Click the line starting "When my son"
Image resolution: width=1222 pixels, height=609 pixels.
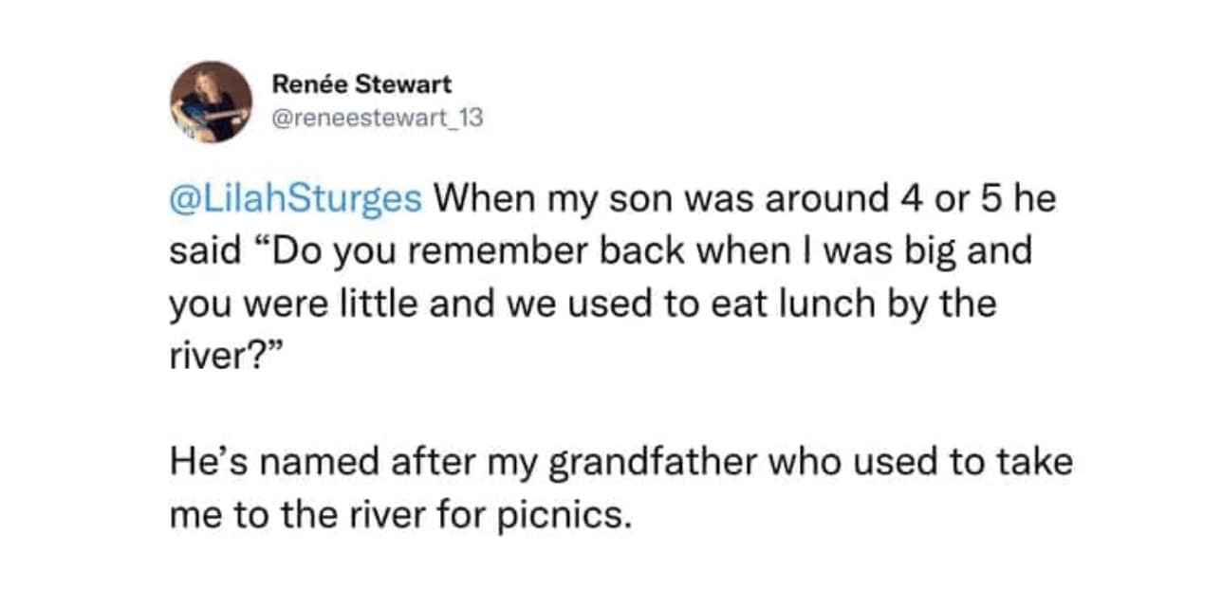point(745,201)
